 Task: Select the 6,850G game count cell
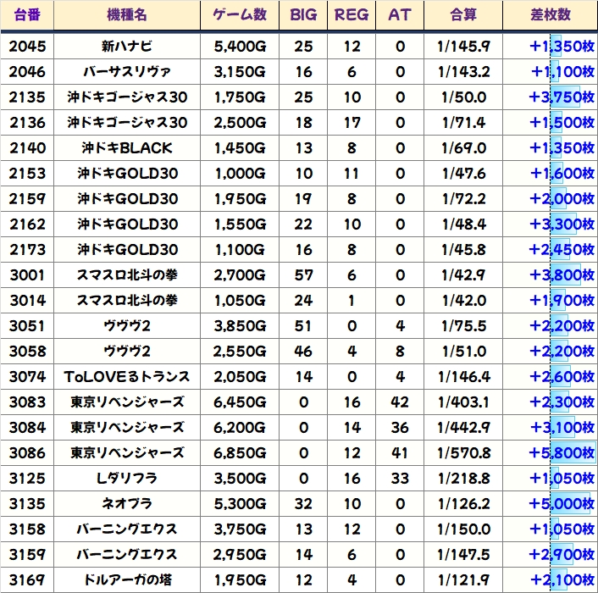click(241, 452)
